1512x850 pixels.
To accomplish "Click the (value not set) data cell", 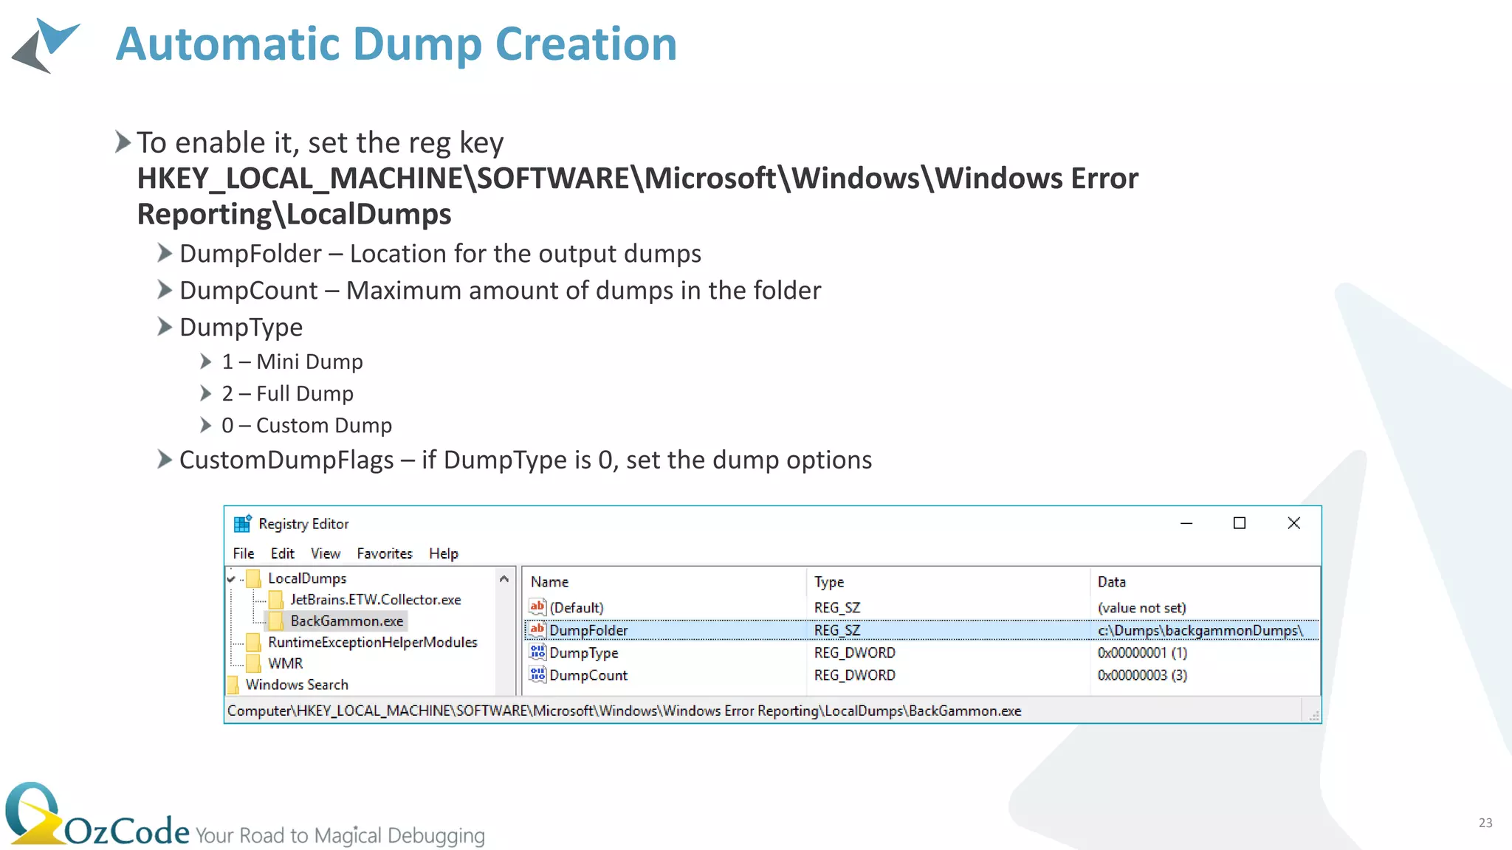I will (x=1141, y=608).
